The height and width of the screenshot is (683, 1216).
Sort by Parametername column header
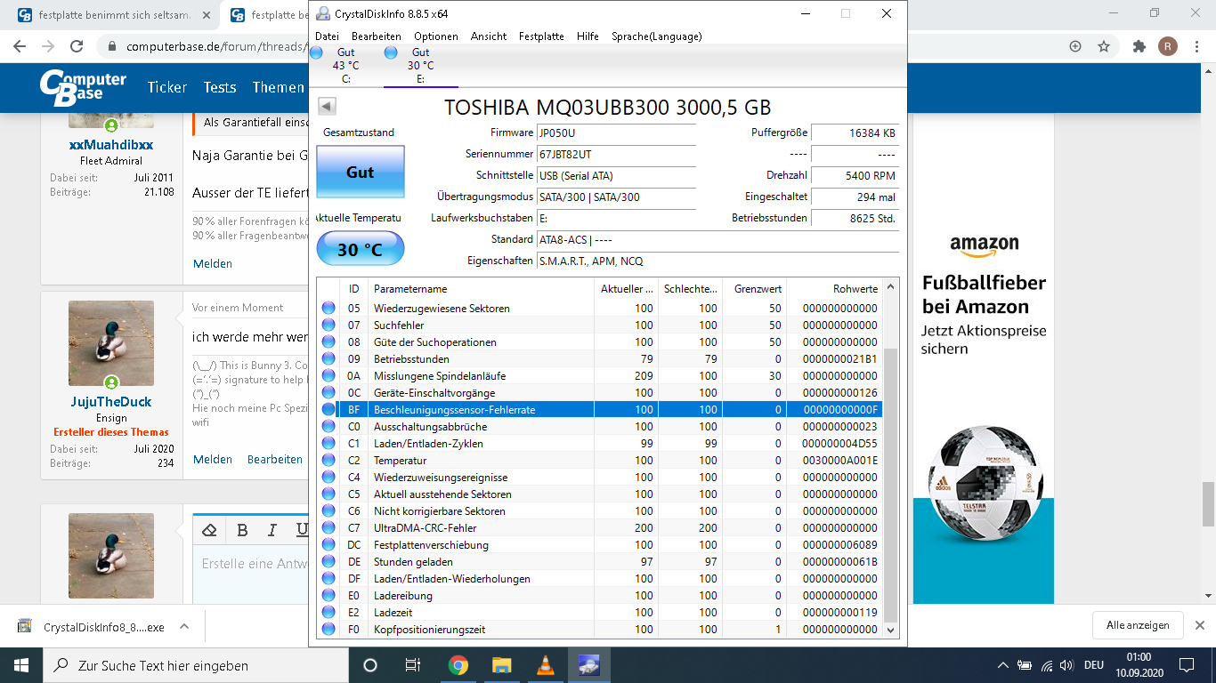point(482,288)
